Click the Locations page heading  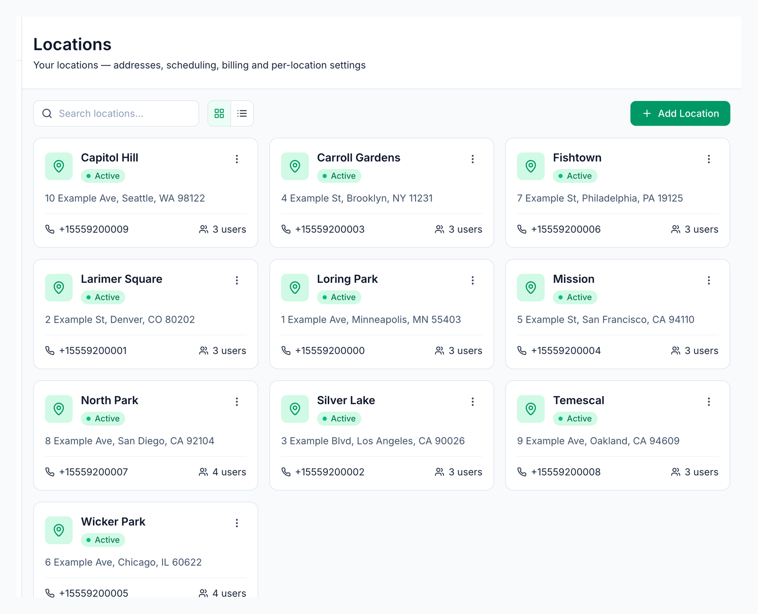[x=72, y=44]
